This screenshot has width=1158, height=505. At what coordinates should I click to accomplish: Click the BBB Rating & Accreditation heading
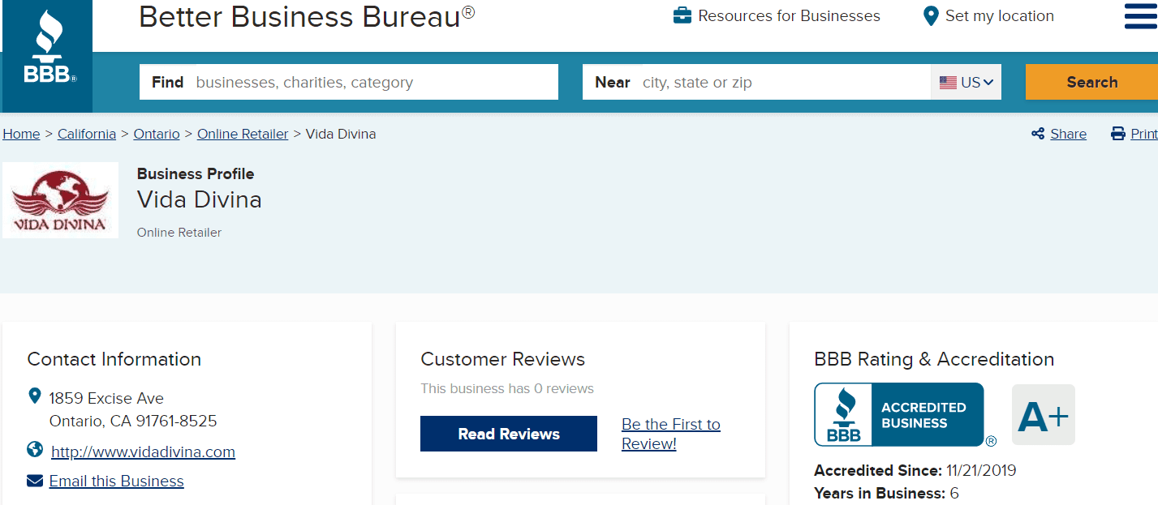pyautogui.click(x=934, y=359)
